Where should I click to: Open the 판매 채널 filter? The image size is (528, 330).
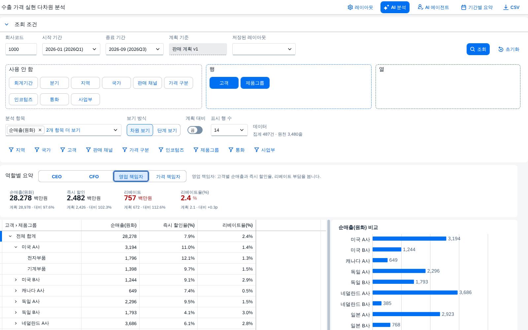(x=99, y=150)
